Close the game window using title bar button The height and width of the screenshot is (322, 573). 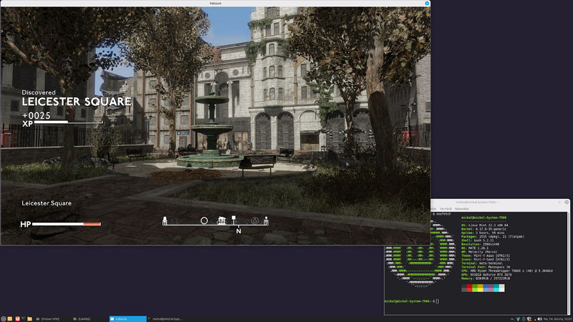tap(427, 3)
